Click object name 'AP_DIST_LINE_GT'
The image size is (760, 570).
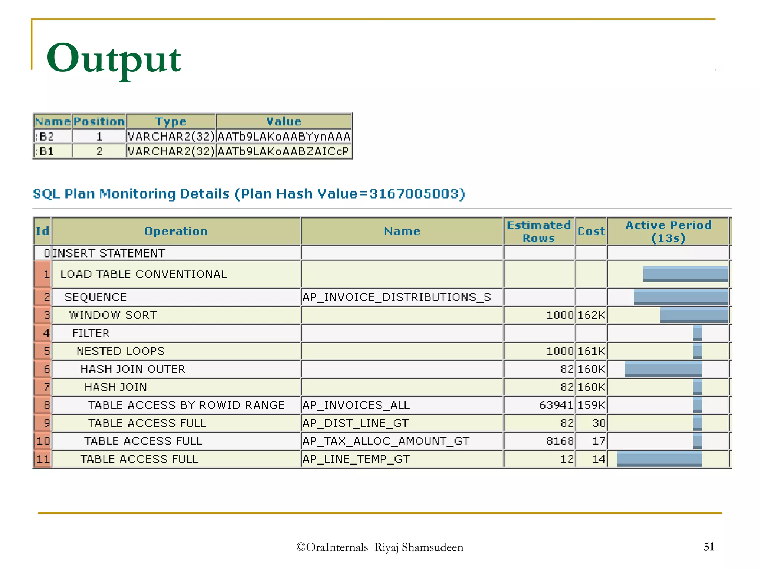pyautogui.click(x=356, y=423)
